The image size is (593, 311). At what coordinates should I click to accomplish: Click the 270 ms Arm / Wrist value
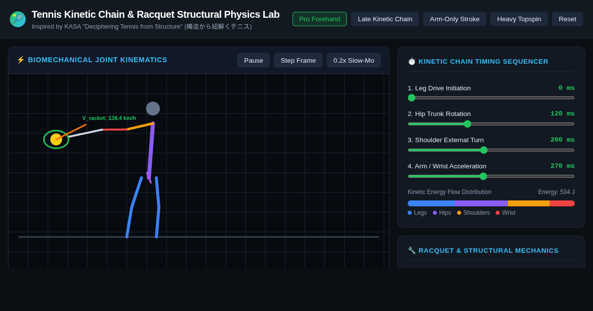click(562, 166)
